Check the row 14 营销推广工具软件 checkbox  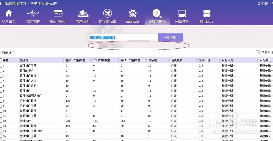(1, 131)
